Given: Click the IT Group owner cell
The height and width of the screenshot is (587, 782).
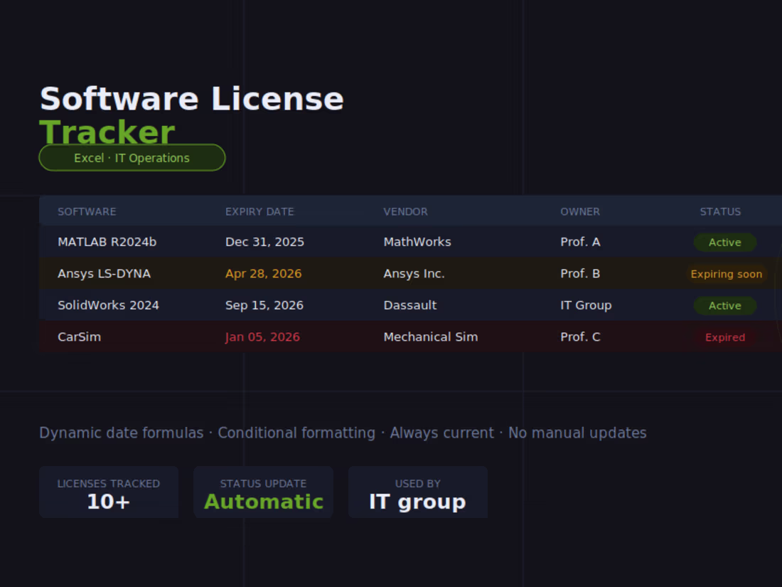Looking at the screenshot, I should tap(586, 305).
